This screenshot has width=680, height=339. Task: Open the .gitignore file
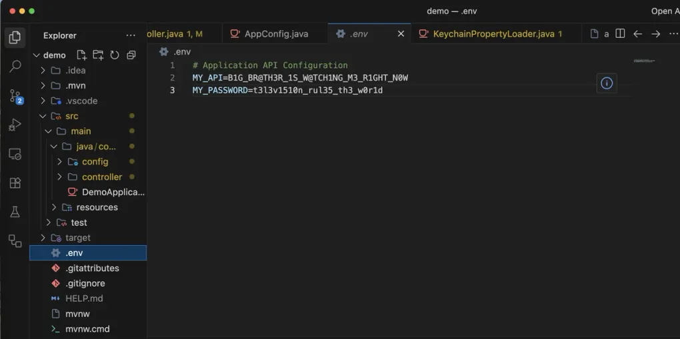85,283
